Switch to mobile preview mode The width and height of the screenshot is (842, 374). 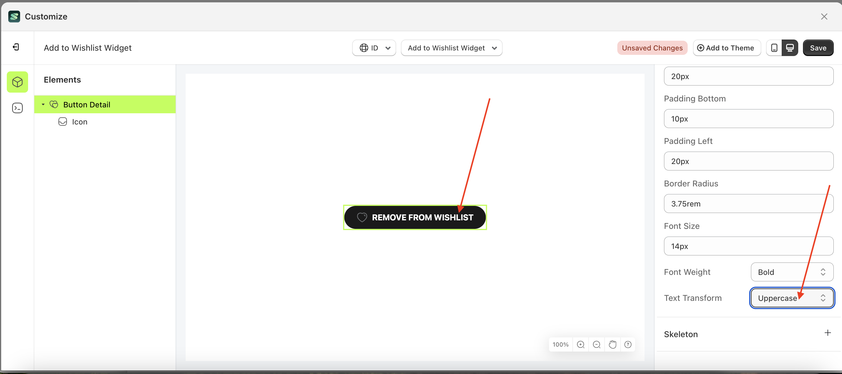[774, 47]
